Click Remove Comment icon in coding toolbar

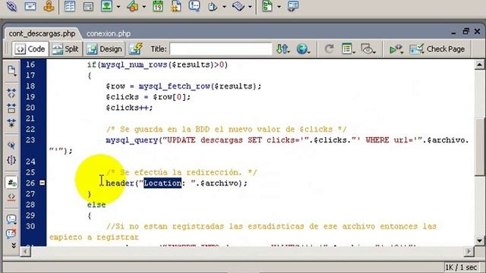11,234
